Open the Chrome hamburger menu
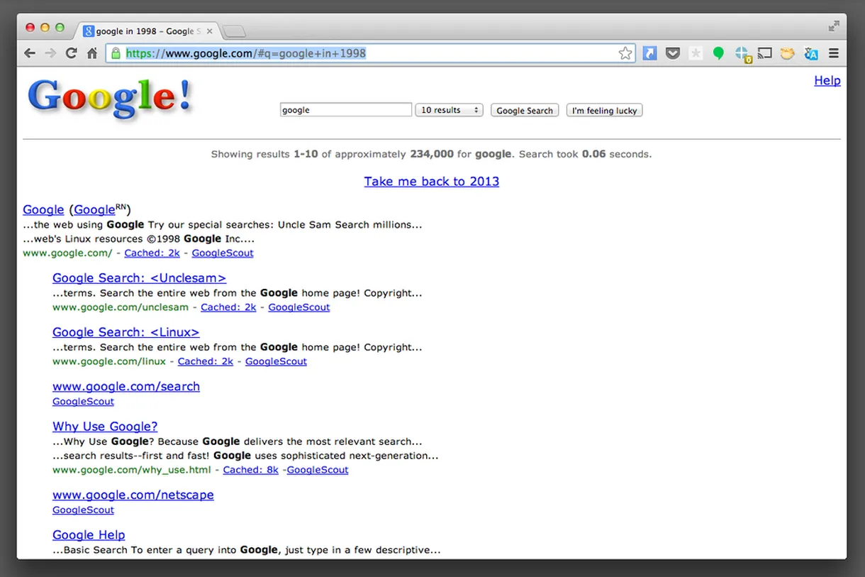 [x=834, y=53]
